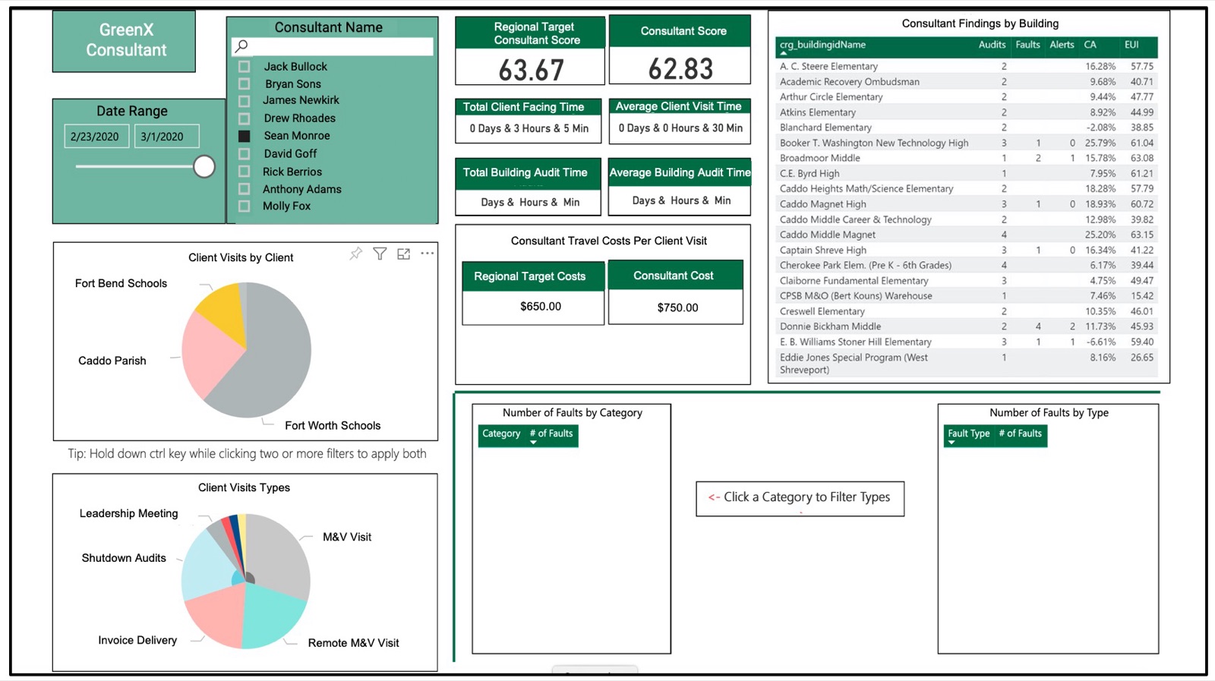Screen dimensions: 1215x681
Task: Select the Arthur Circle Elementary row
Action: pos(967,97)
